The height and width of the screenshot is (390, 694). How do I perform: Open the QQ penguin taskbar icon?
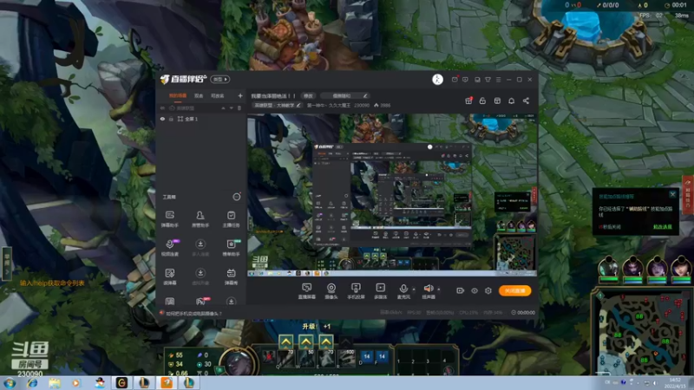tap(100, 383)
